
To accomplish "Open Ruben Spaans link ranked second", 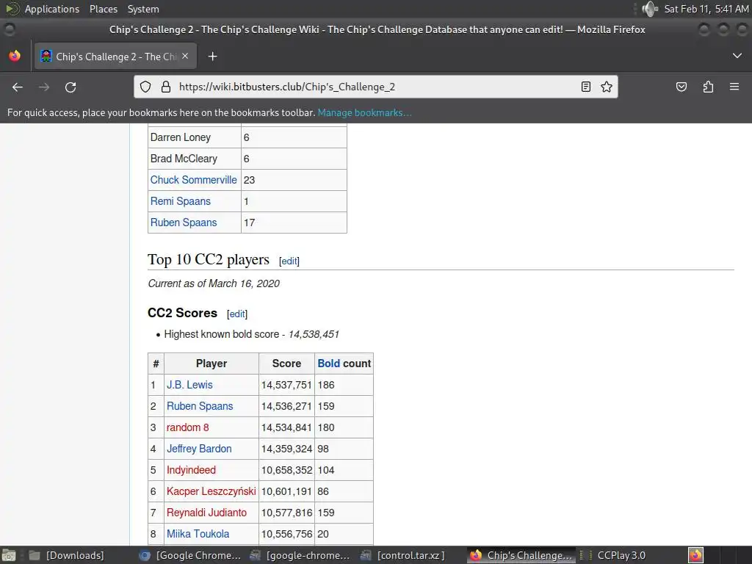I will pyautogui.click(x=200, y=406).
